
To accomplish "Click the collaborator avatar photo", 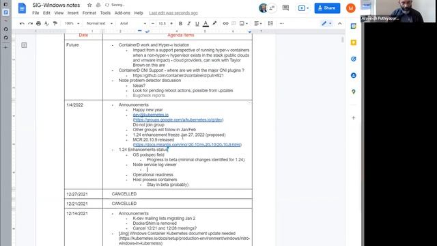I will 262,8.
